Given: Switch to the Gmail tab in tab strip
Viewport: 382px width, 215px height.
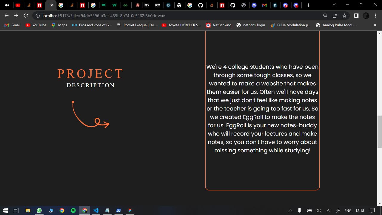Looking at the screenshot, I should (264, 5).
